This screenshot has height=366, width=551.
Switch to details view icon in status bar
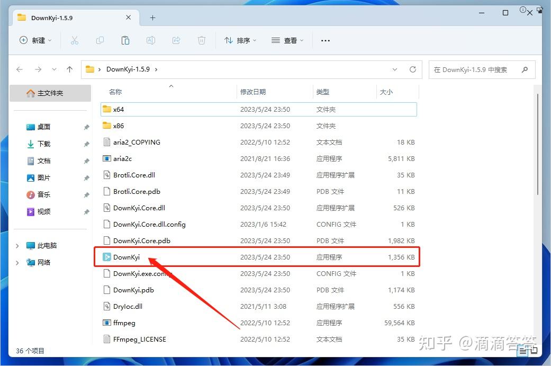(523, 351)
